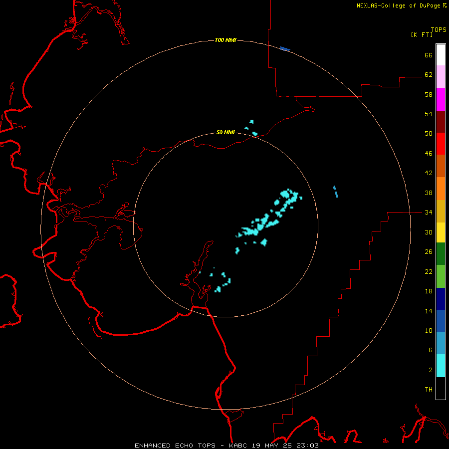Click the 100 NMI range ring label
The height and width of the screenshot is (449, 449).
225,40
